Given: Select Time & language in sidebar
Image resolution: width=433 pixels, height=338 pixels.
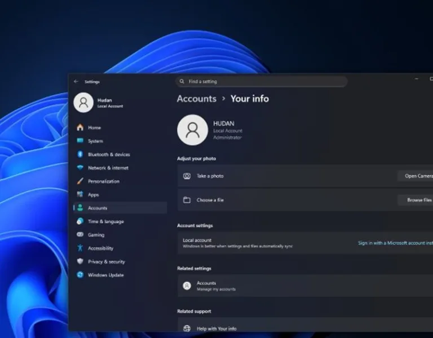Looking at the screenshot, I should [105, 221].
